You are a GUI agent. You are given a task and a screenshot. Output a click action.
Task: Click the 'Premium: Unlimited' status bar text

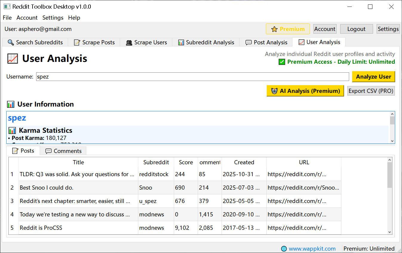[x=369, y=249]
